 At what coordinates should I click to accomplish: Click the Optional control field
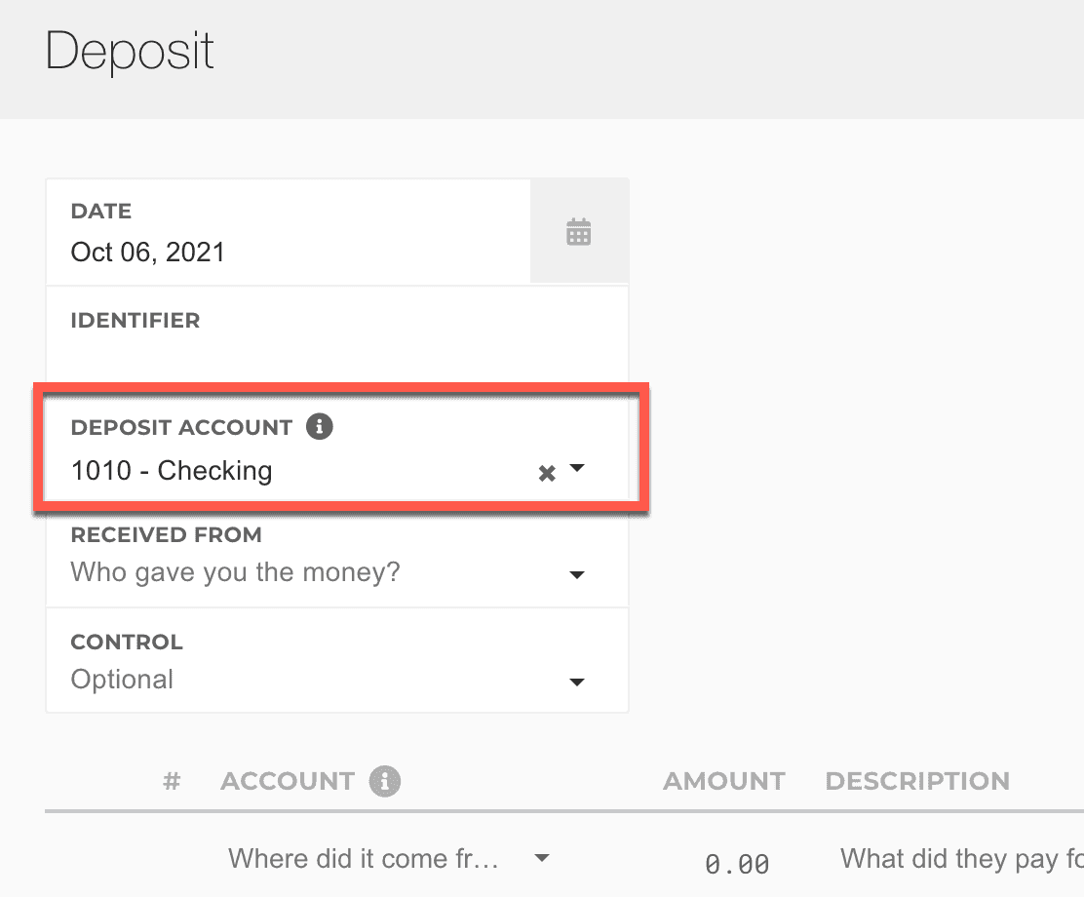coord(123,680)
